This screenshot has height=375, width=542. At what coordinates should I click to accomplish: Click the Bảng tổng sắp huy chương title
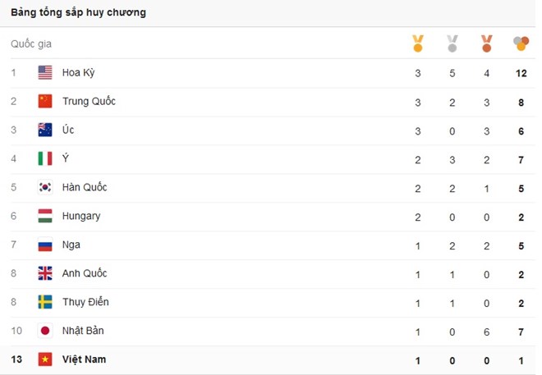79,13
